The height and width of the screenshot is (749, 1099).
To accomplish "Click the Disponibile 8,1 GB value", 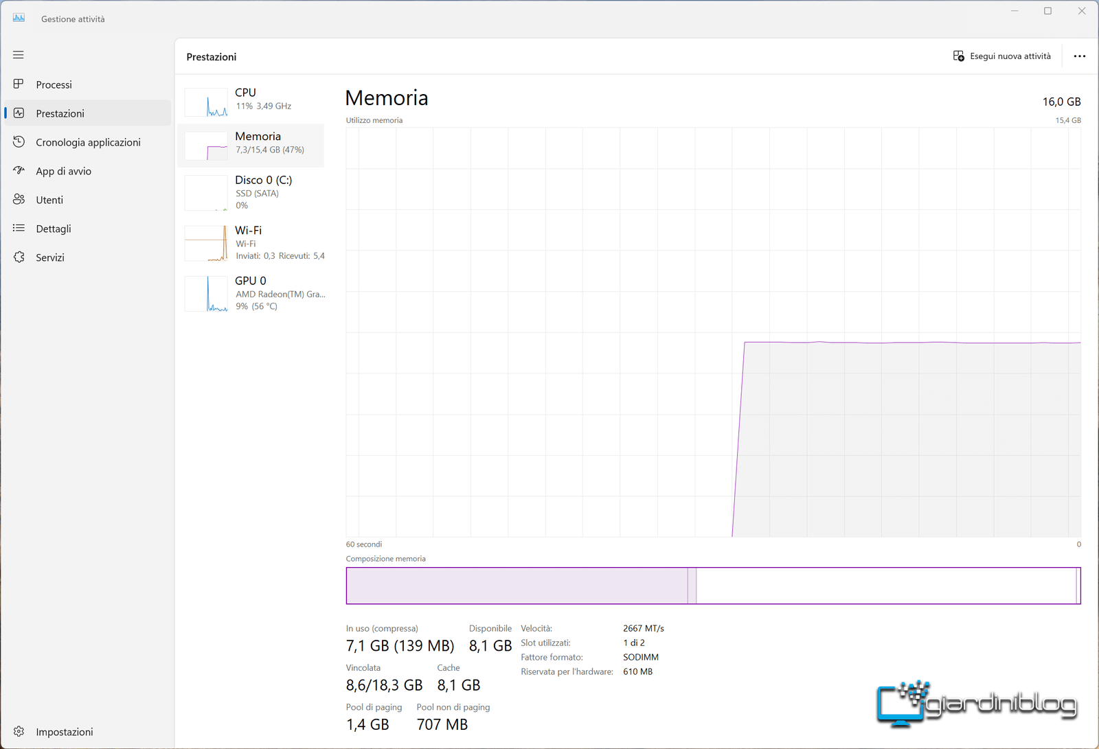I will click(x=490, y=646).
